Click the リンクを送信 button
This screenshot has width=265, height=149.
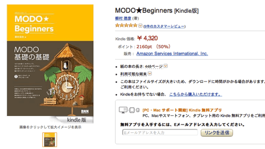click(217, 132)
